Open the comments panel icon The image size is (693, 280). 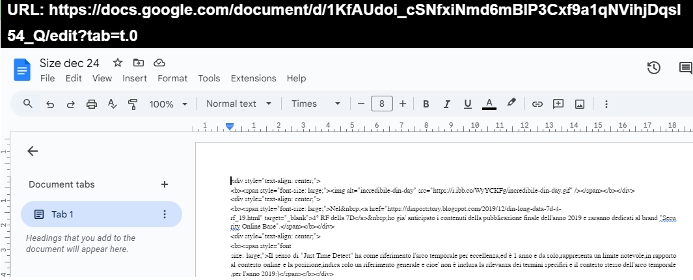[x=685, y=68]
